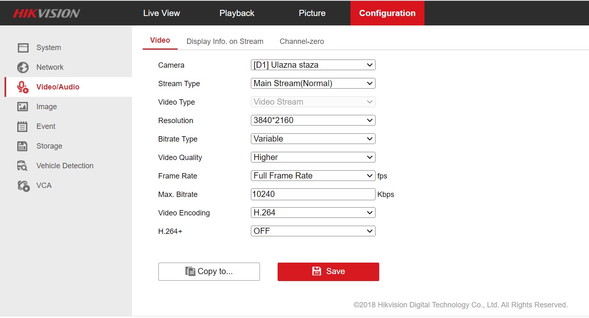Image resolution: width=589 pixels, height=318 pixels.
Task: Click the Image sidebar icon
Action: pos(23,107)
